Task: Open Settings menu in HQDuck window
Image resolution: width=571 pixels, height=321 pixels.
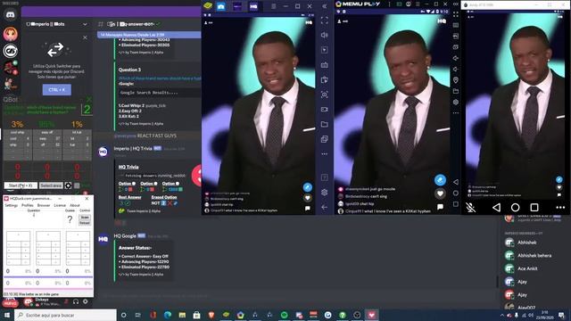Action: [12, 205]
